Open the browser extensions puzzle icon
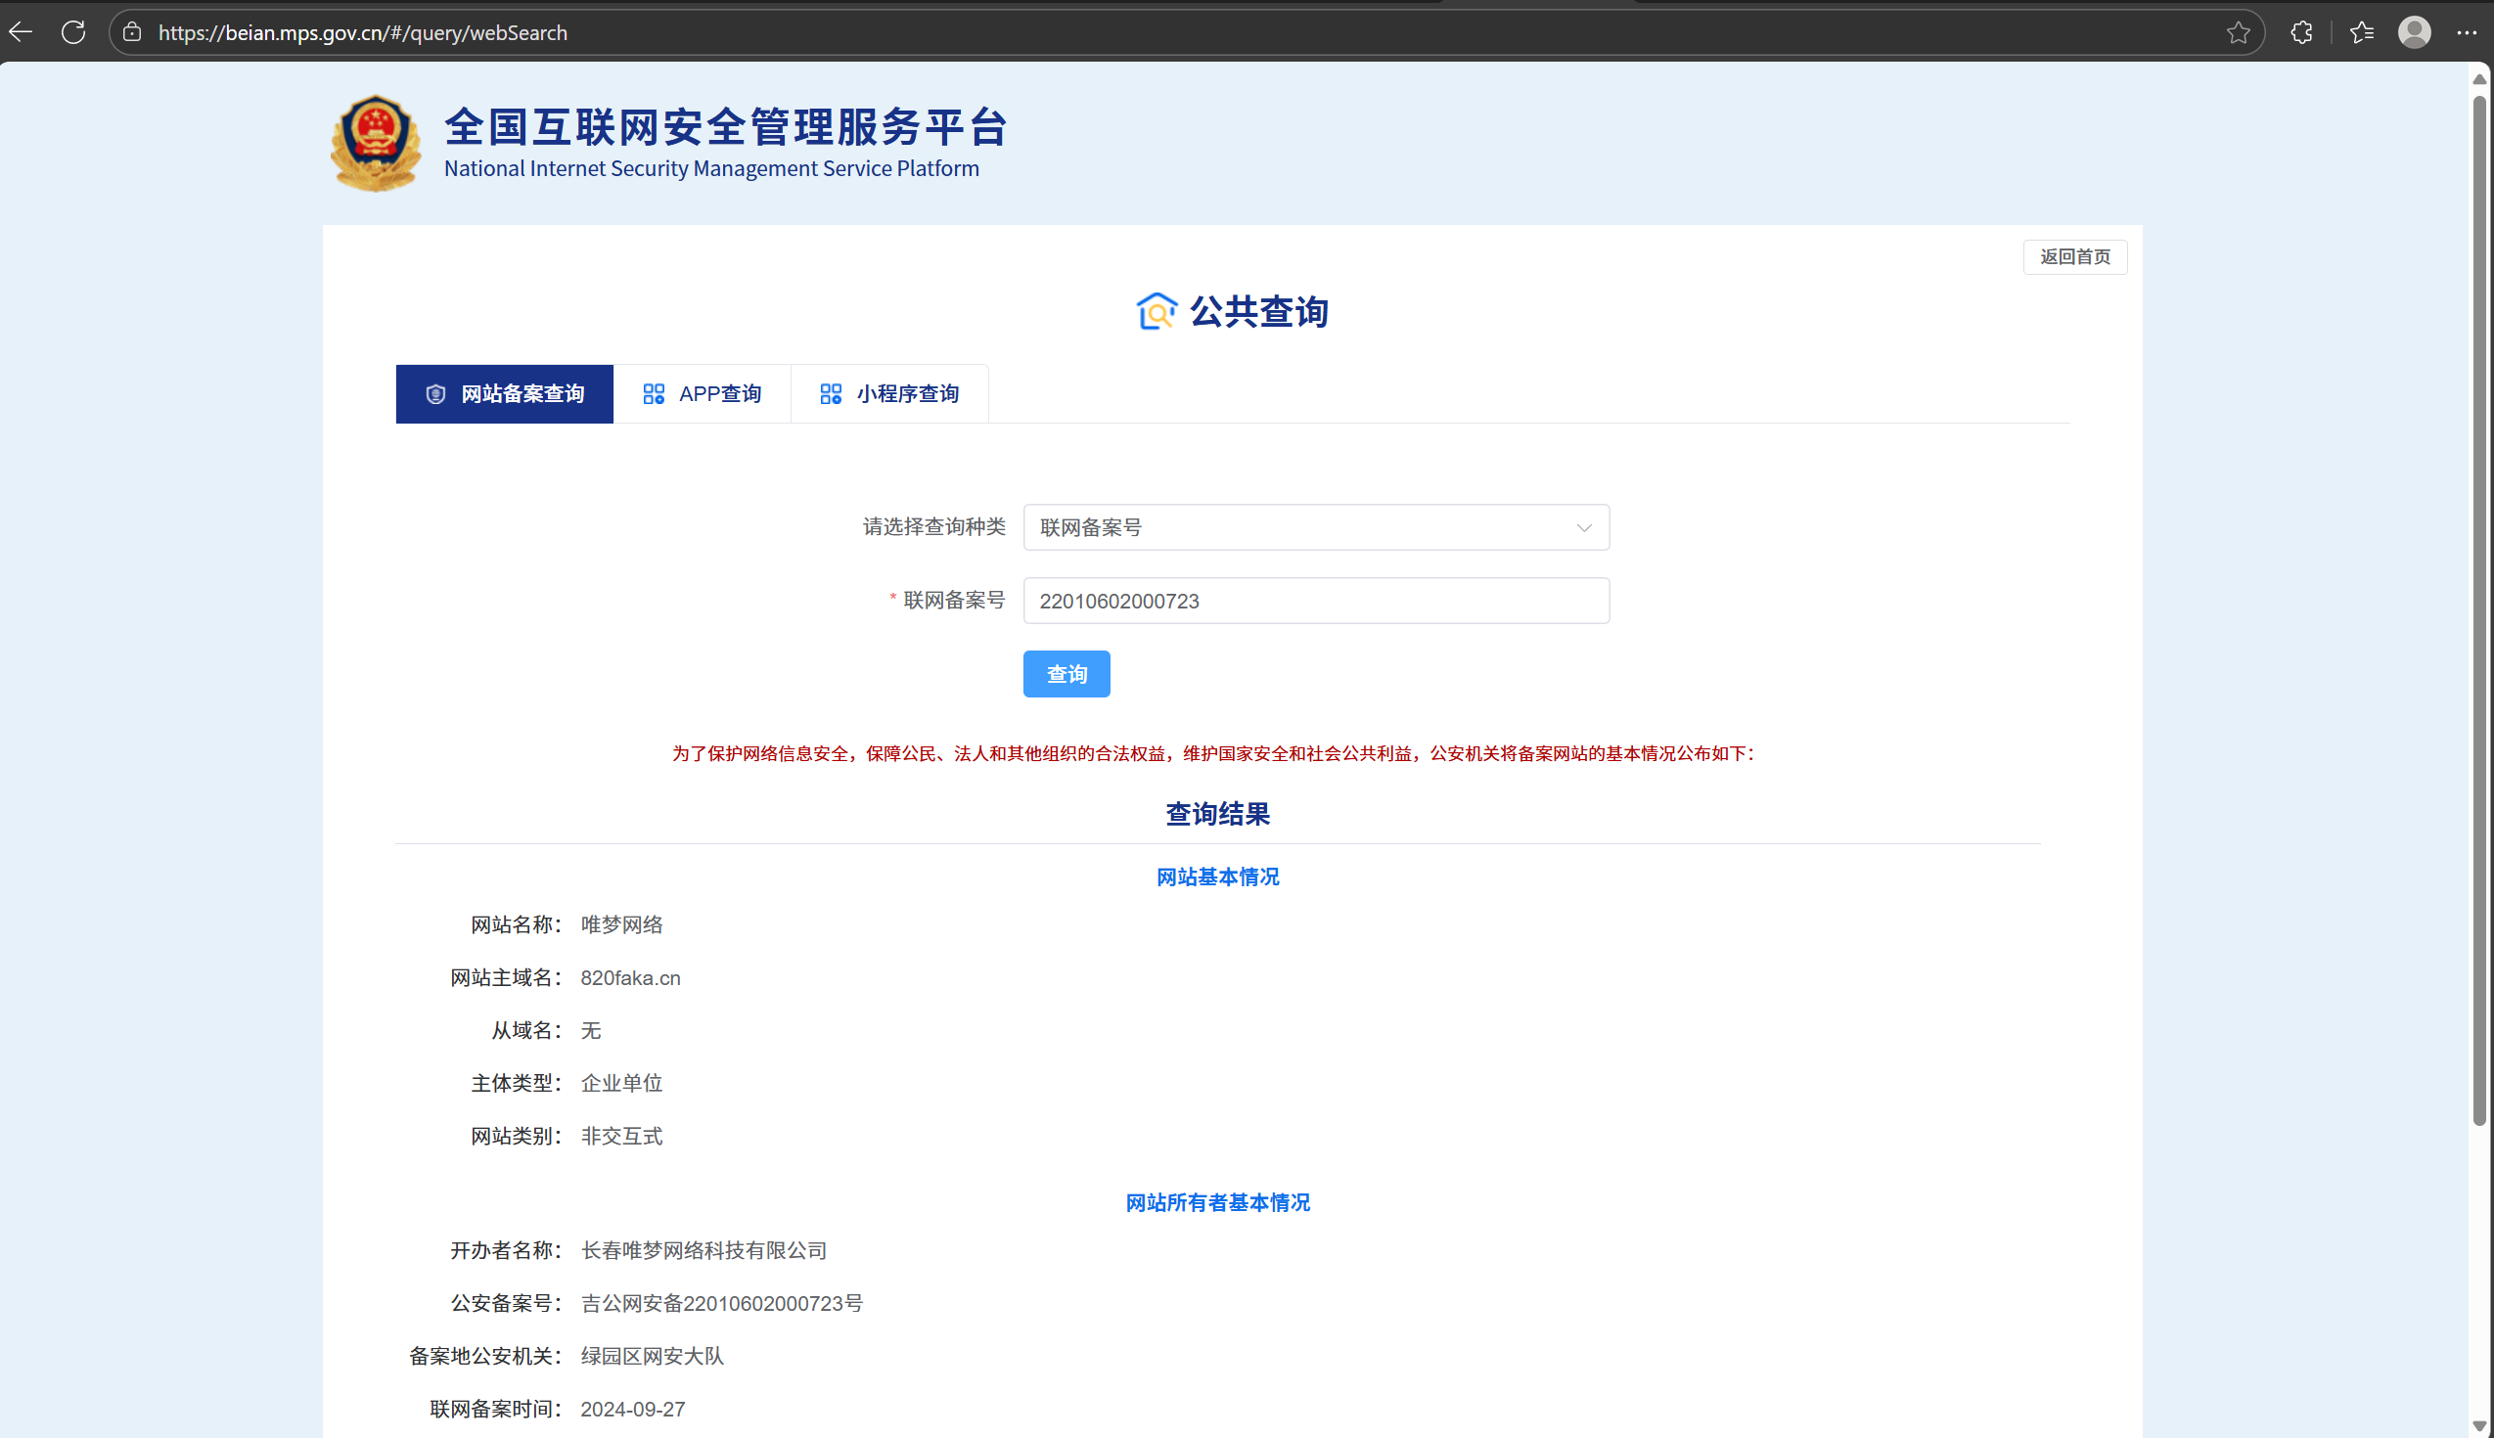 pos(2301,32)
